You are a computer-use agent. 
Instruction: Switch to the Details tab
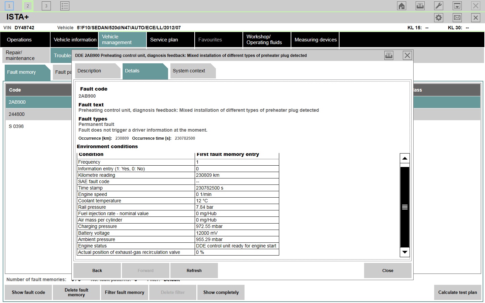[145, 71]
